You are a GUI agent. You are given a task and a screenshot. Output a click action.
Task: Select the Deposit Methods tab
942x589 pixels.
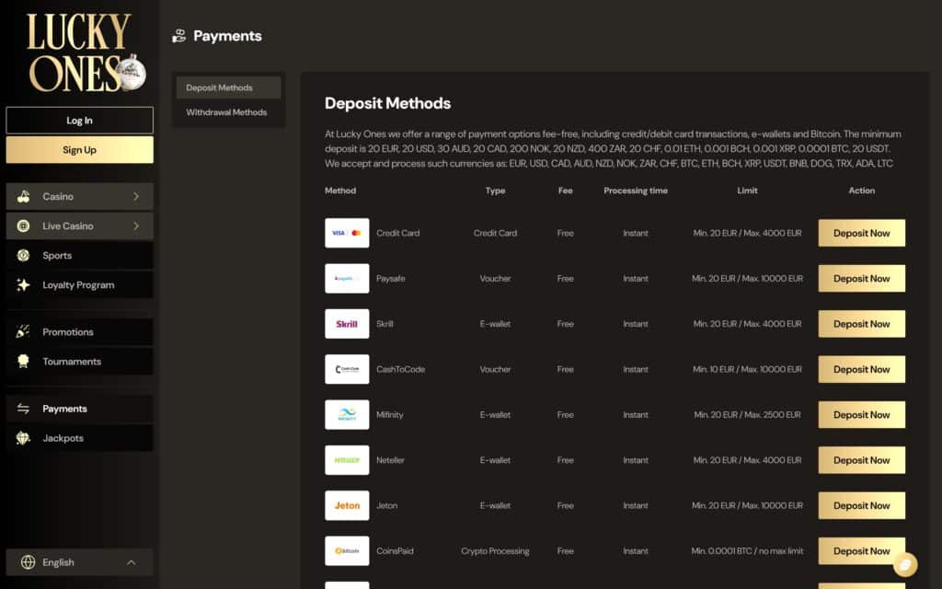pyautogui.click(x=227, y=87)
